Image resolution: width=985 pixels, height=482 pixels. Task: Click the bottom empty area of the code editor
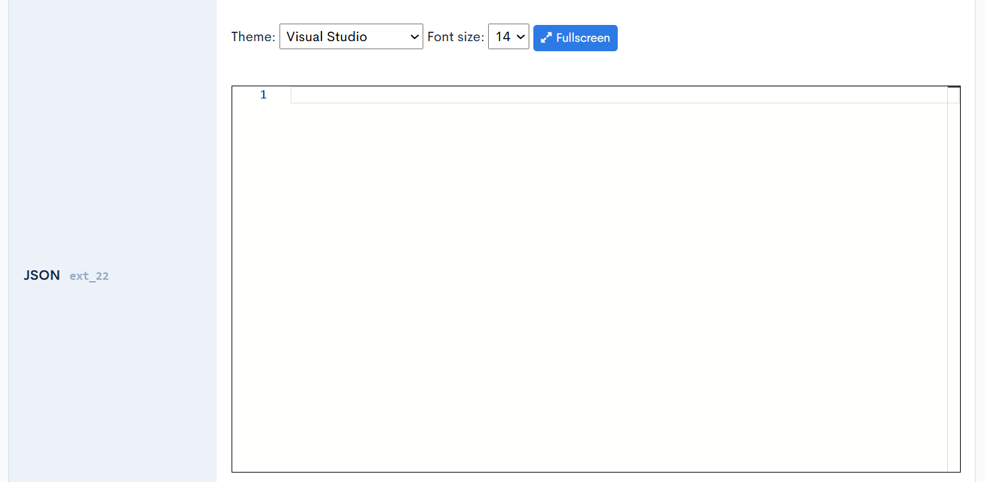coord(608,445)
